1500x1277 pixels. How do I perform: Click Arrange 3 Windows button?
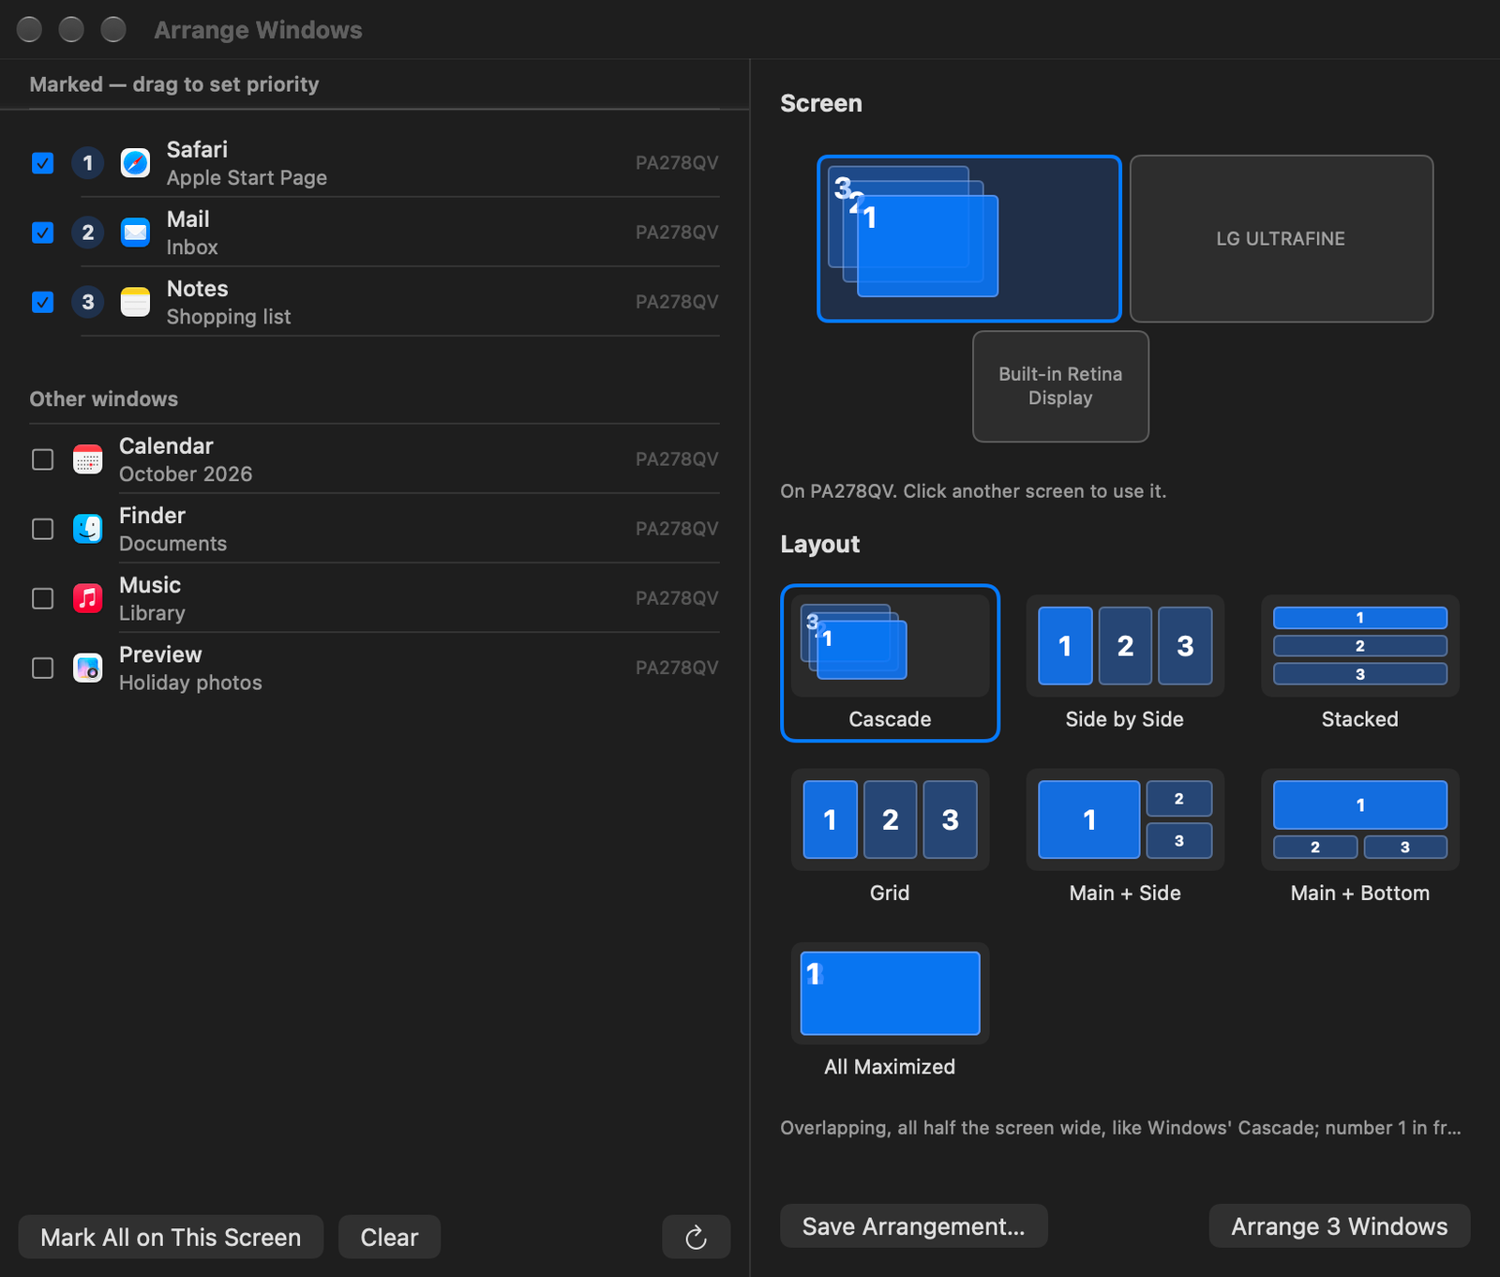pos(1340,1226)
